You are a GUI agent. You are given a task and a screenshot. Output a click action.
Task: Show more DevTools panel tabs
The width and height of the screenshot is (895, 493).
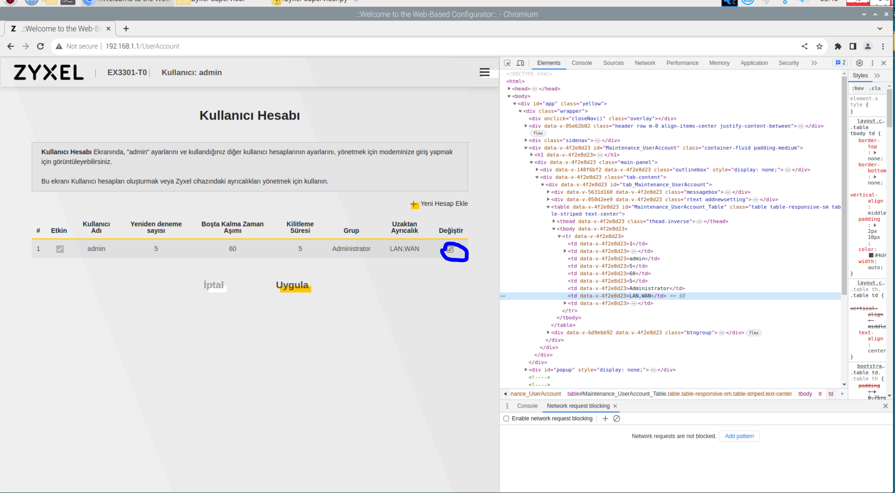pos(814,63)
